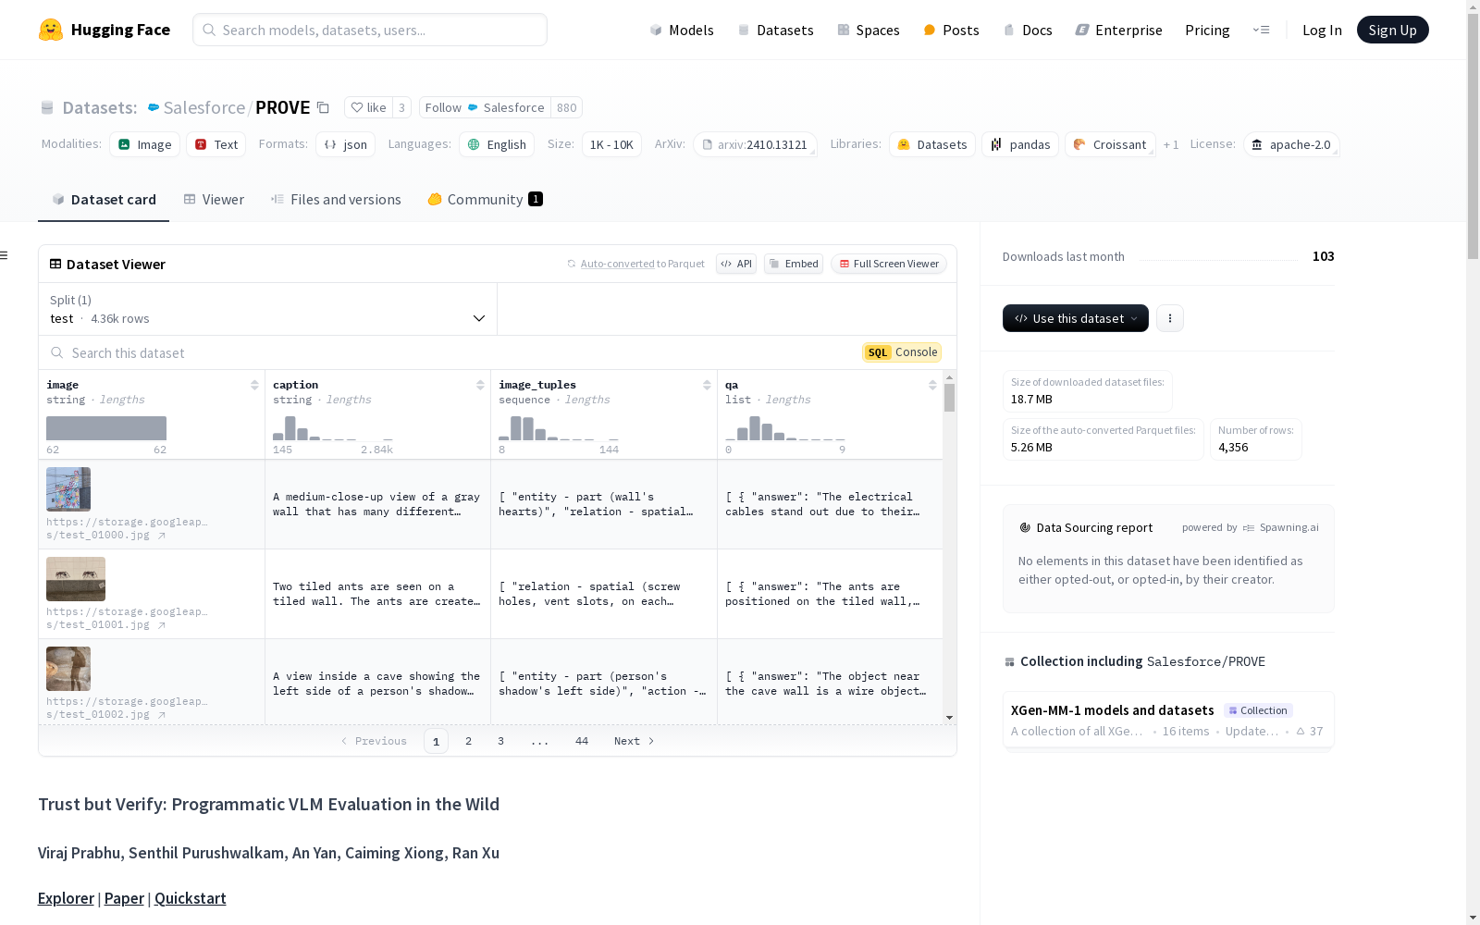Screen dimensions: 1480x925
Task: Select the English language tag
Action: click(x=497, y=144)
